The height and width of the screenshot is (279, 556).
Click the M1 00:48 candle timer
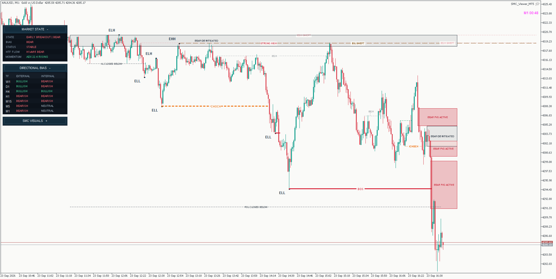531,13
